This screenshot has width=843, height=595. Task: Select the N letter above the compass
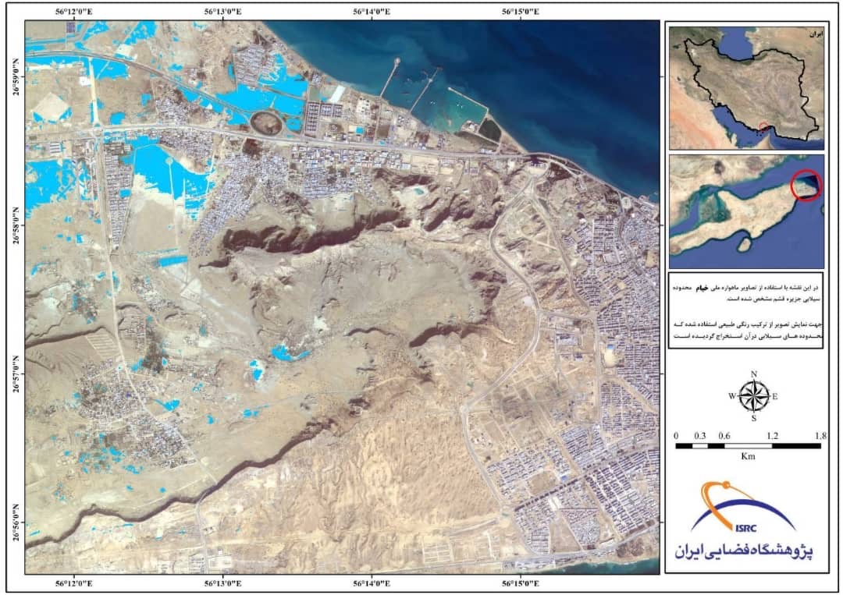[753, 374]
